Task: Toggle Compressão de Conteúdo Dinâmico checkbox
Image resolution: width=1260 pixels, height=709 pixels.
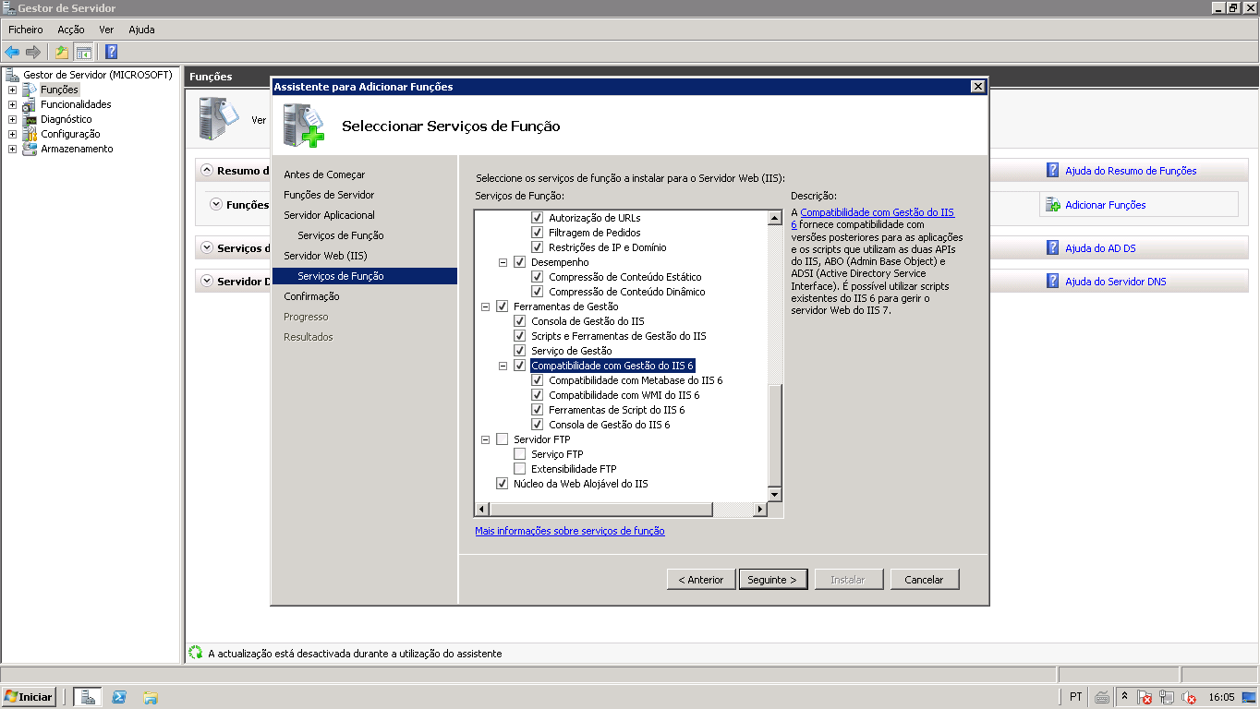Action: (x=537, y=292)
